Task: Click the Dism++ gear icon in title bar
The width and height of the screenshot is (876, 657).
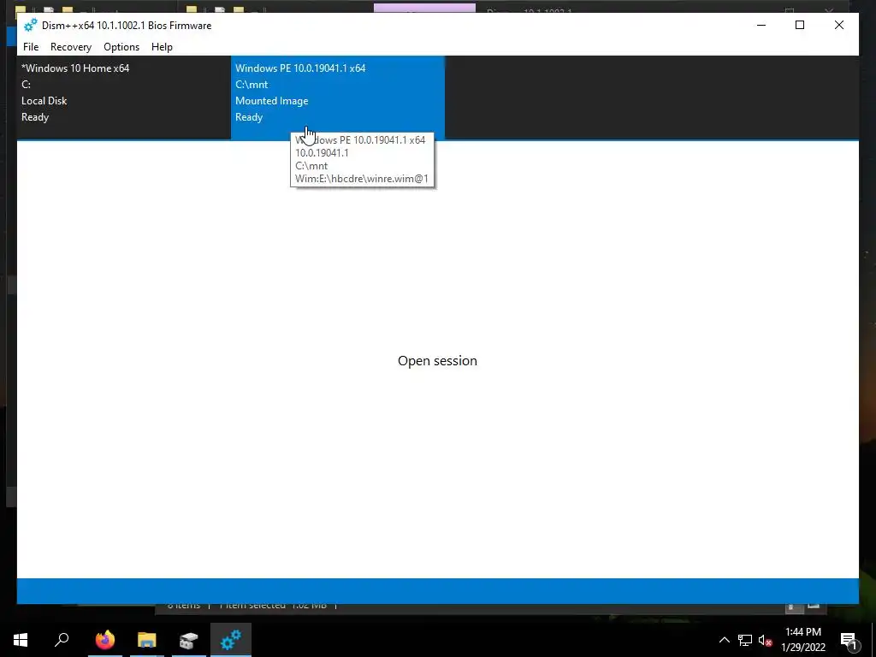Action: tap(31, 25)
